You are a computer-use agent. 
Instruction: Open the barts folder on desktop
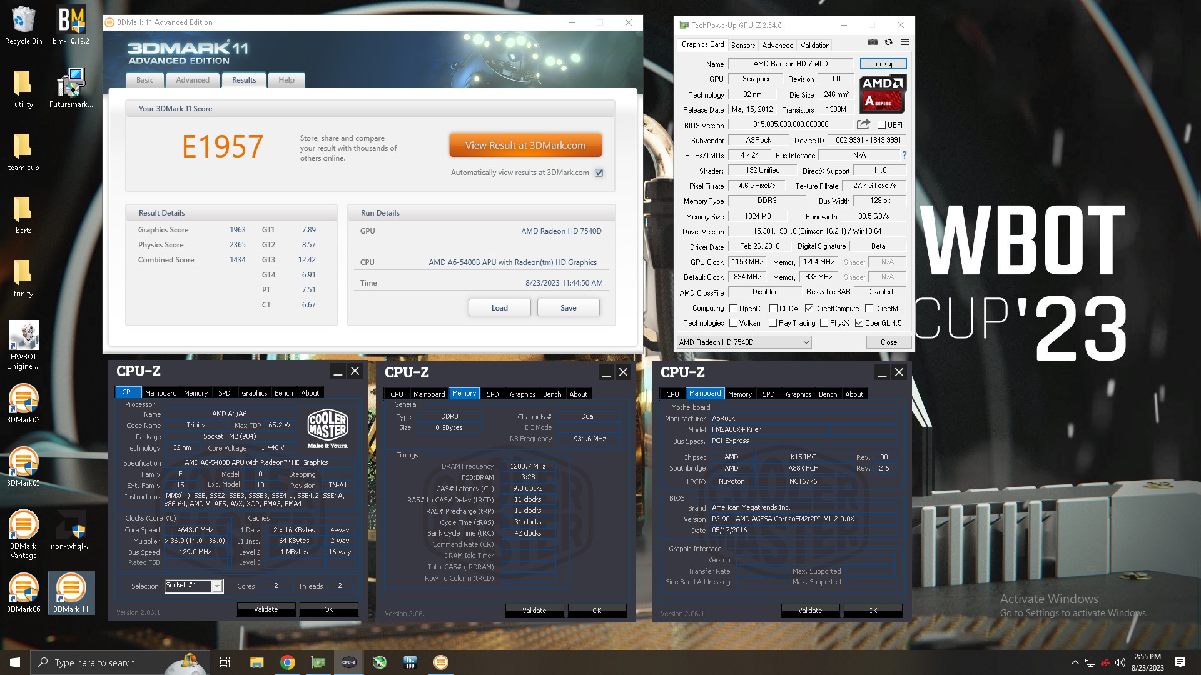pyautogui.click(x=24, y=215)
